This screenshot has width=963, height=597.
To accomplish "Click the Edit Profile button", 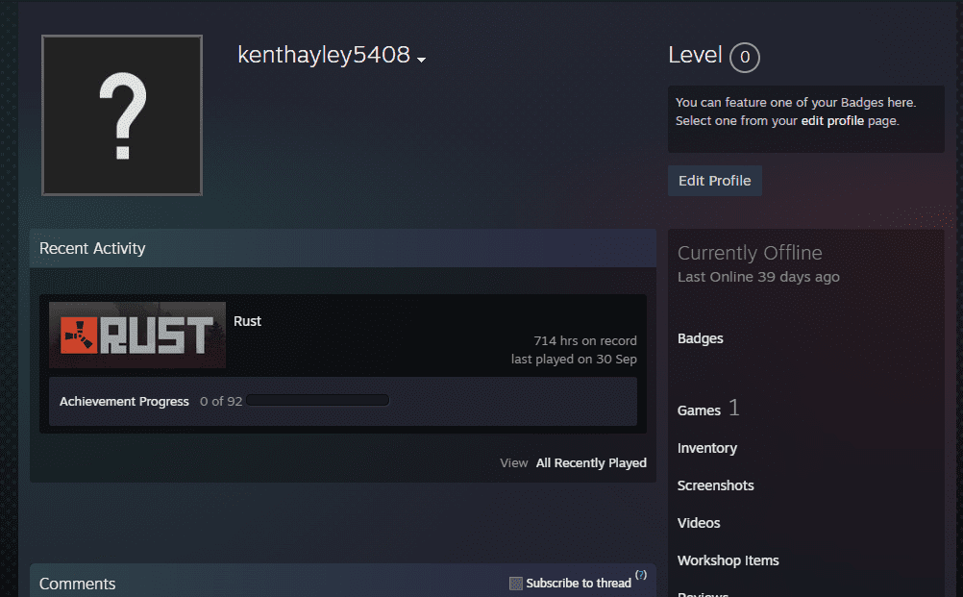I will pyautogui.click(x=714, y=180).
